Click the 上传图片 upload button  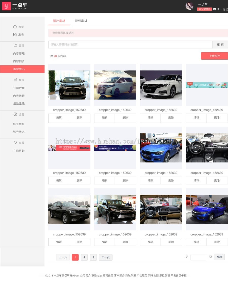(214, 56)
